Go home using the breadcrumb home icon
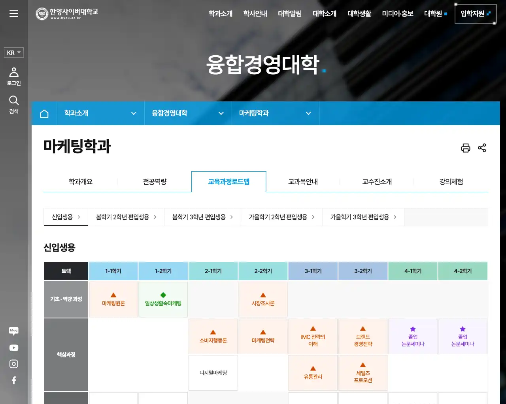 click(x=44, y=113)
